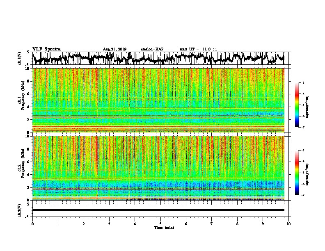Click the time axis tick label "9"

tap(263, 224)
